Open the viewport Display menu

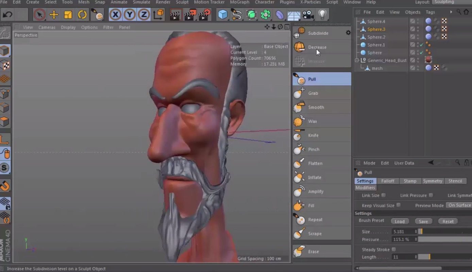click(x=68, y=27)
